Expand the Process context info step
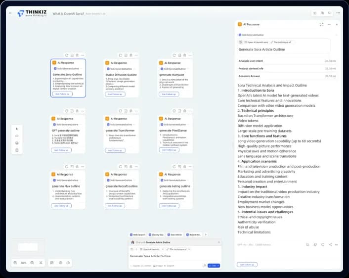Image resolution: width=349 pixels, height=278 pixels. coord(287,68)
